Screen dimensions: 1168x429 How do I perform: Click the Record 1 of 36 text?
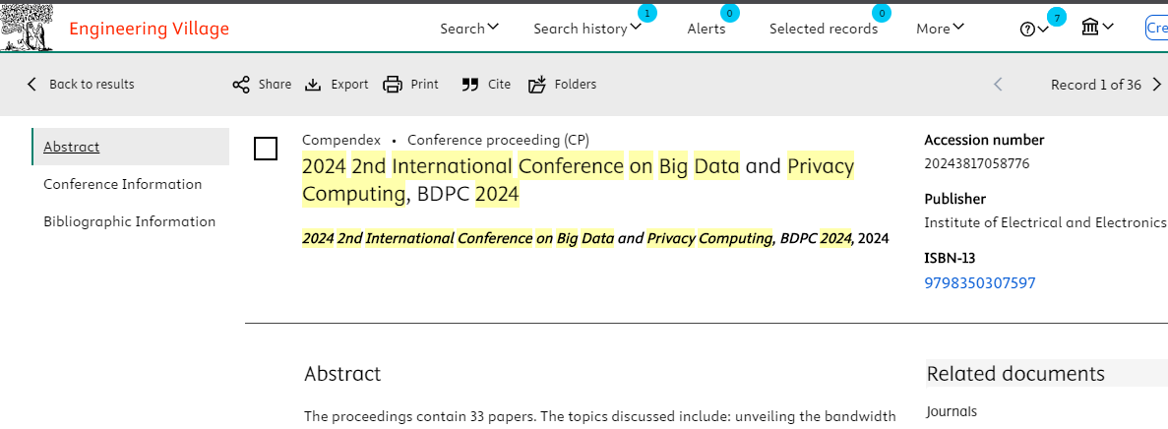[1096, 85]
